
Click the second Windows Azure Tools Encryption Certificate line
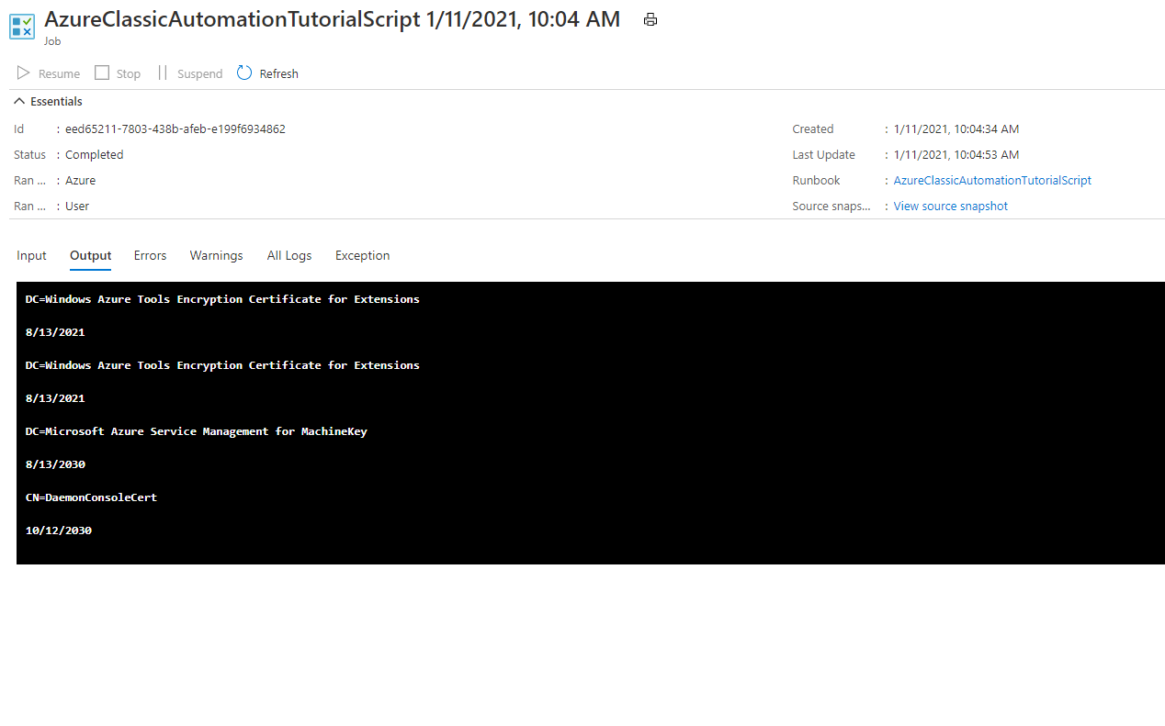[222, 365]
